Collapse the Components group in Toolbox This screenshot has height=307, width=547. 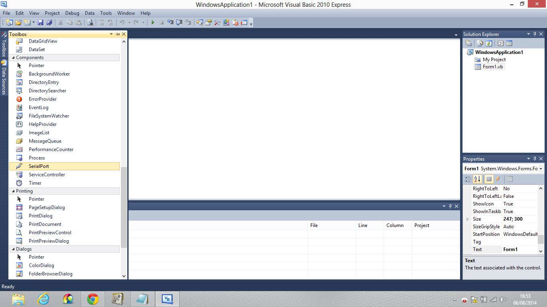click(x=13, y=58)
